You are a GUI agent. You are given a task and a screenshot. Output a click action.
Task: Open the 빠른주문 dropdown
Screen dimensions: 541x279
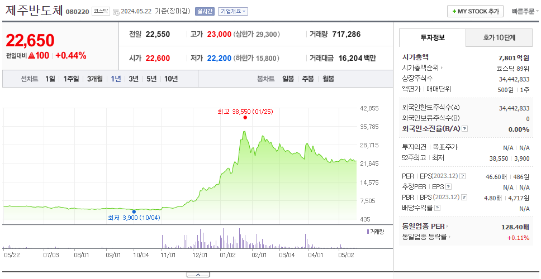525,11
